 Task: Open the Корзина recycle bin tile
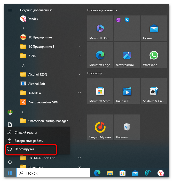tap(127, 127)
